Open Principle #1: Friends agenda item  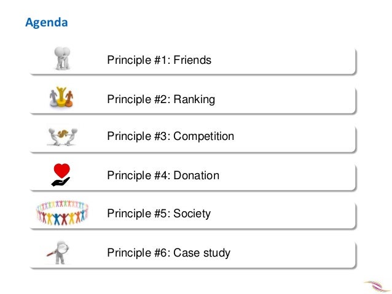coord(192,60)
